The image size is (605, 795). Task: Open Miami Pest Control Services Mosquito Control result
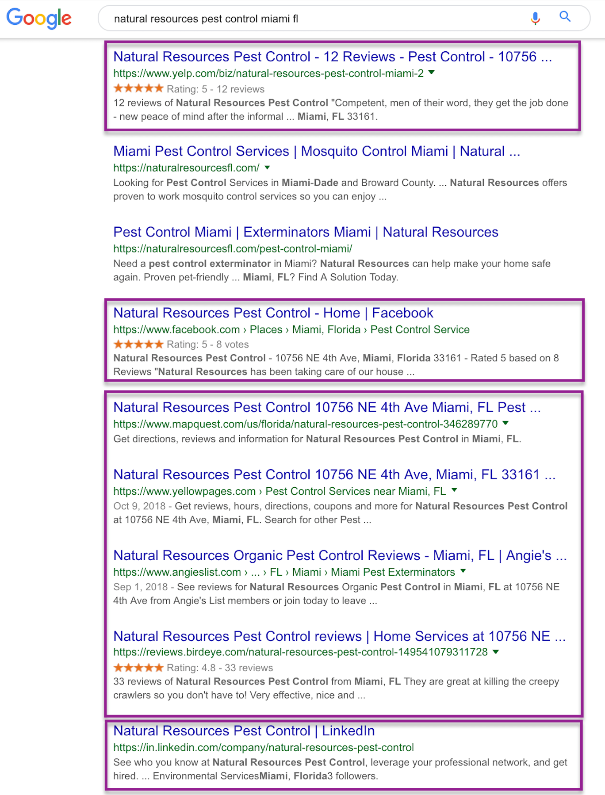317,151
